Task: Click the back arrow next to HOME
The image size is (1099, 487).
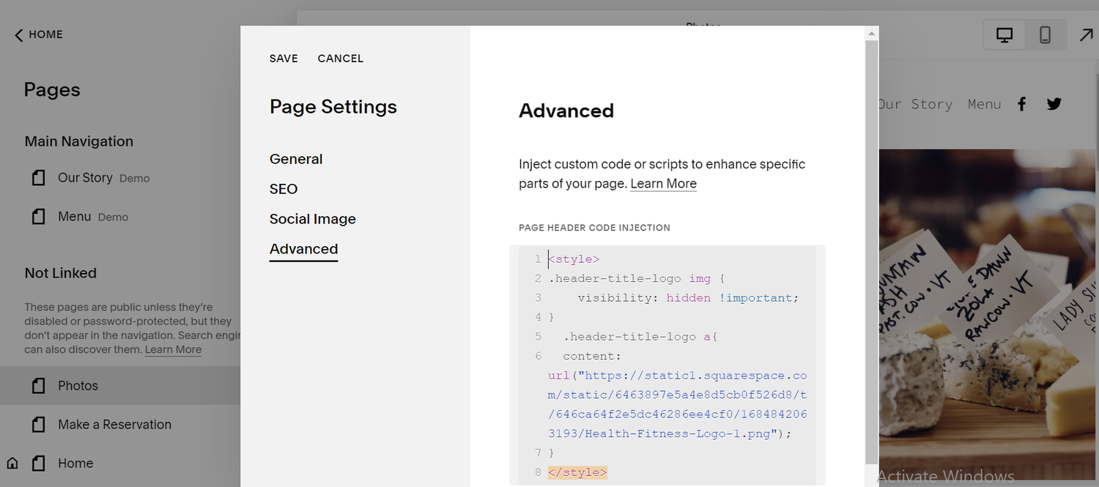Action: [x=18, y=34]
